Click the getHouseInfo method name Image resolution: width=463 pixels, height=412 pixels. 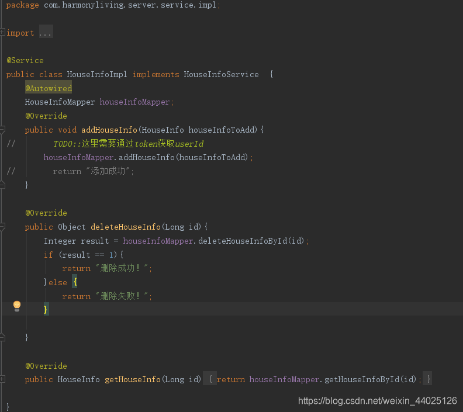(x=133, y=379)
